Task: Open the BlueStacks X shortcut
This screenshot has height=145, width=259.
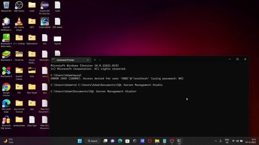Action: point(6,72)
